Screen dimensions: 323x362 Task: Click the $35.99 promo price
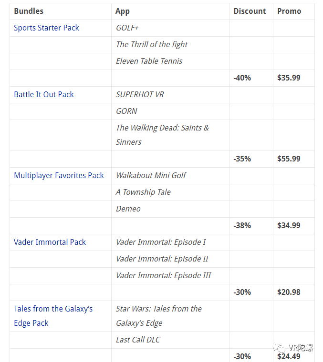tap(289, 78)
